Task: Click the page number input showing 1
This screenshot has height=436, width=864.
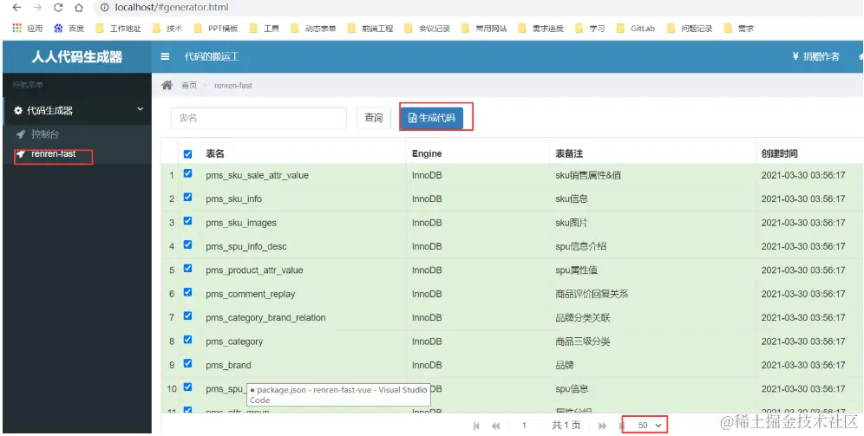Action: click(x=525, y=426)
